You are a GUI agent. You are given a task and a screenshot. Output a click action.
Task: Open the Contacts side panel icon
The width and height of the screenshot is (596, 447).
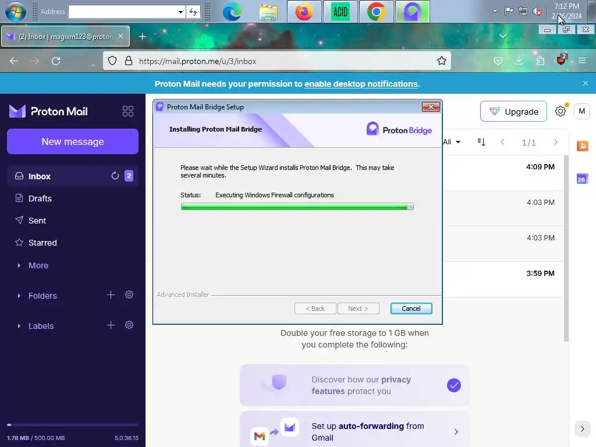click(582, 146)
